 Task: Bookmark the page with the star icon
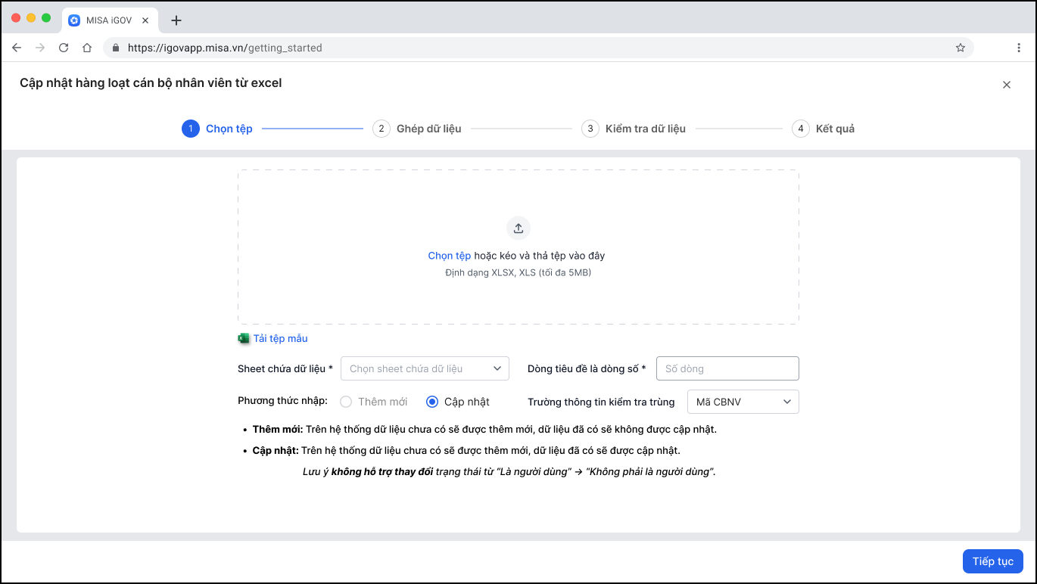click(961, 48)
